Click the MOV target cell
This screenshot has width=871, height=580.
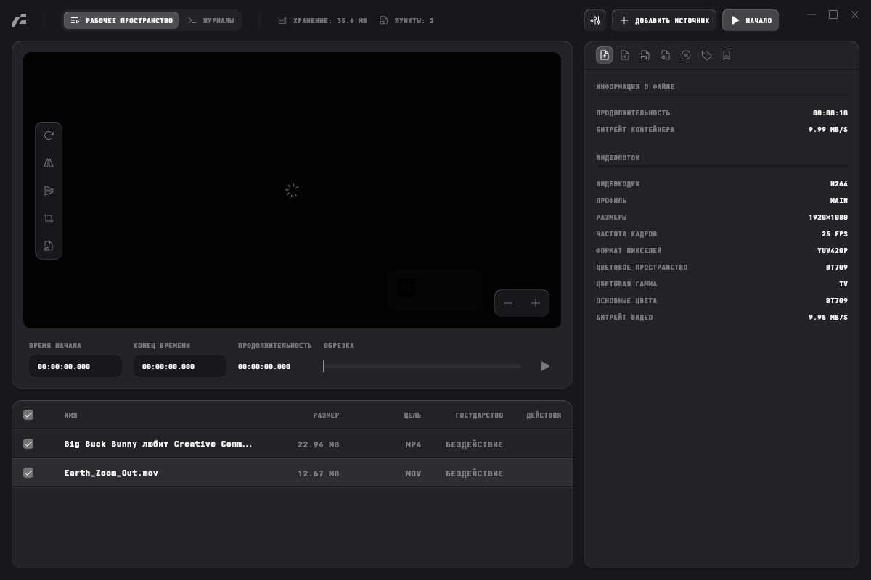coord(413,473)
